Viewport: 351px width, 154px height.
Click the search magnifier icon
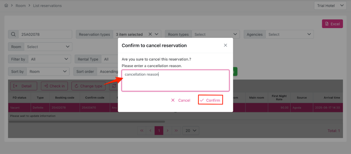13,34
